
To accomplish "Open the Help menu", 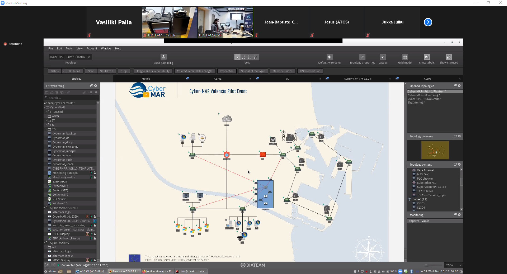I will click(118, 49).
